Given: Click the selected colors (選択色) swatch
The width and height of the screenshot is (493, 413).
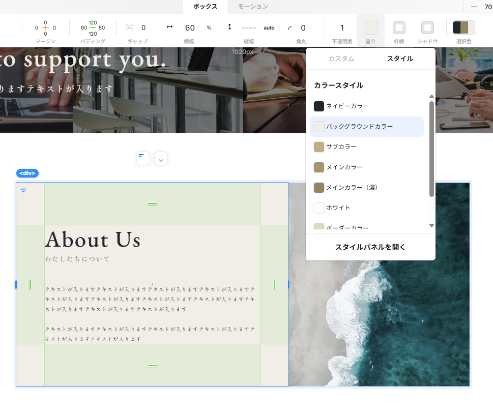Looking at the screenshot, I should tap(463, 27).
